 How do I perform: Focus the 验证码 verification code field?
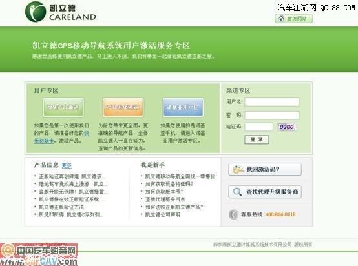tap(258, 127)
